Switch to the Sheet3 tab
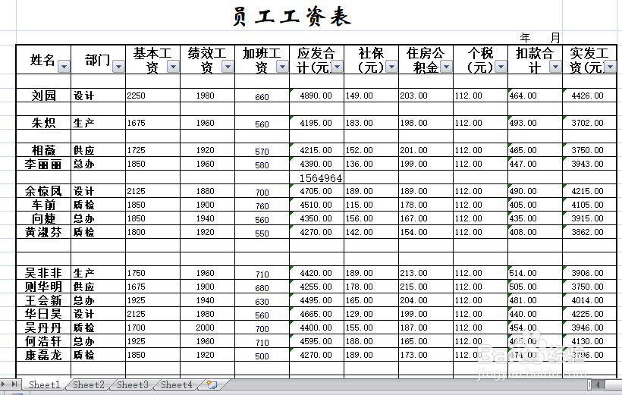Image resolution: width=622 pixels, height=395 pixels. 133,384
